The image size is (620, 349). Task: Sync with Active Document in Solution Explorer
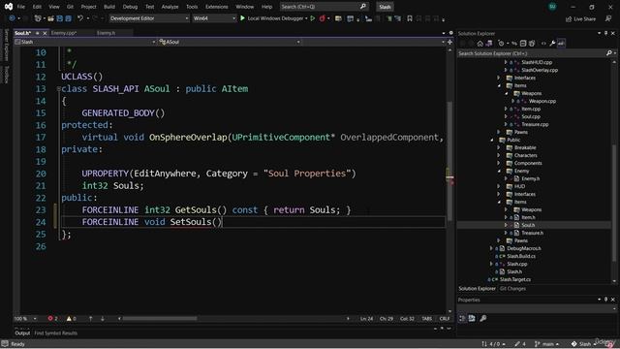(x=514, y=43)
